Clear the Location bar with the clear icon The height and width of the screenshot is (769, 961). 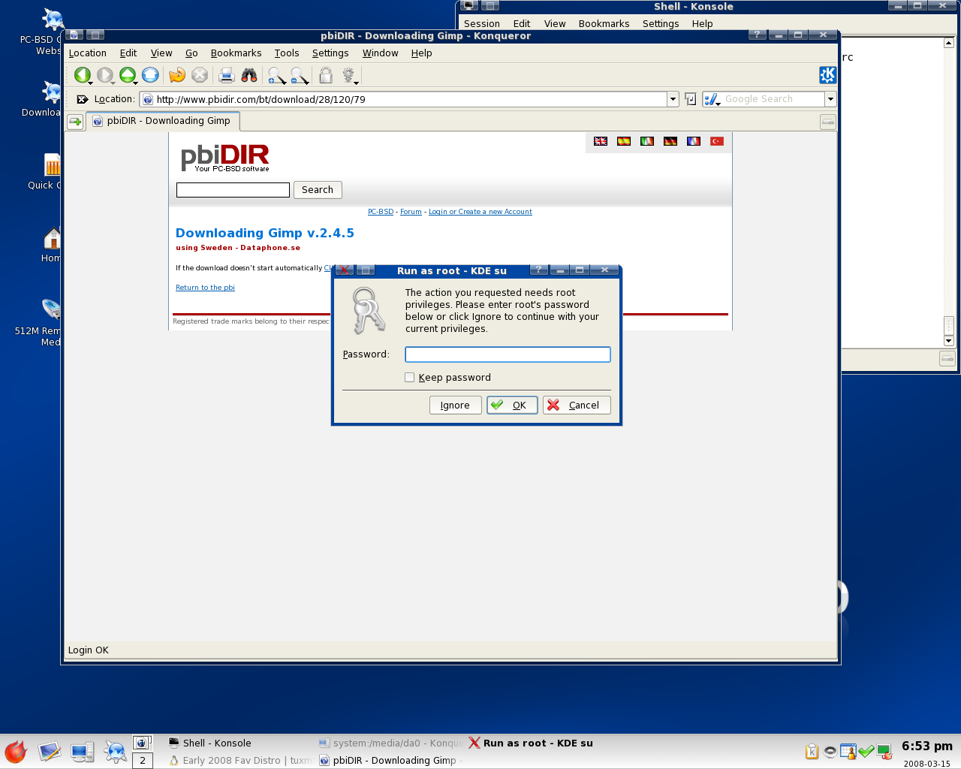pyautogui.click(x=82, y=99)
